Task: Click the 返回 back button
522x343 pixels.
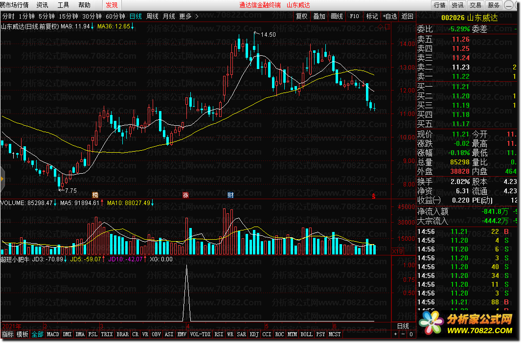Action: tap(407, 16)
